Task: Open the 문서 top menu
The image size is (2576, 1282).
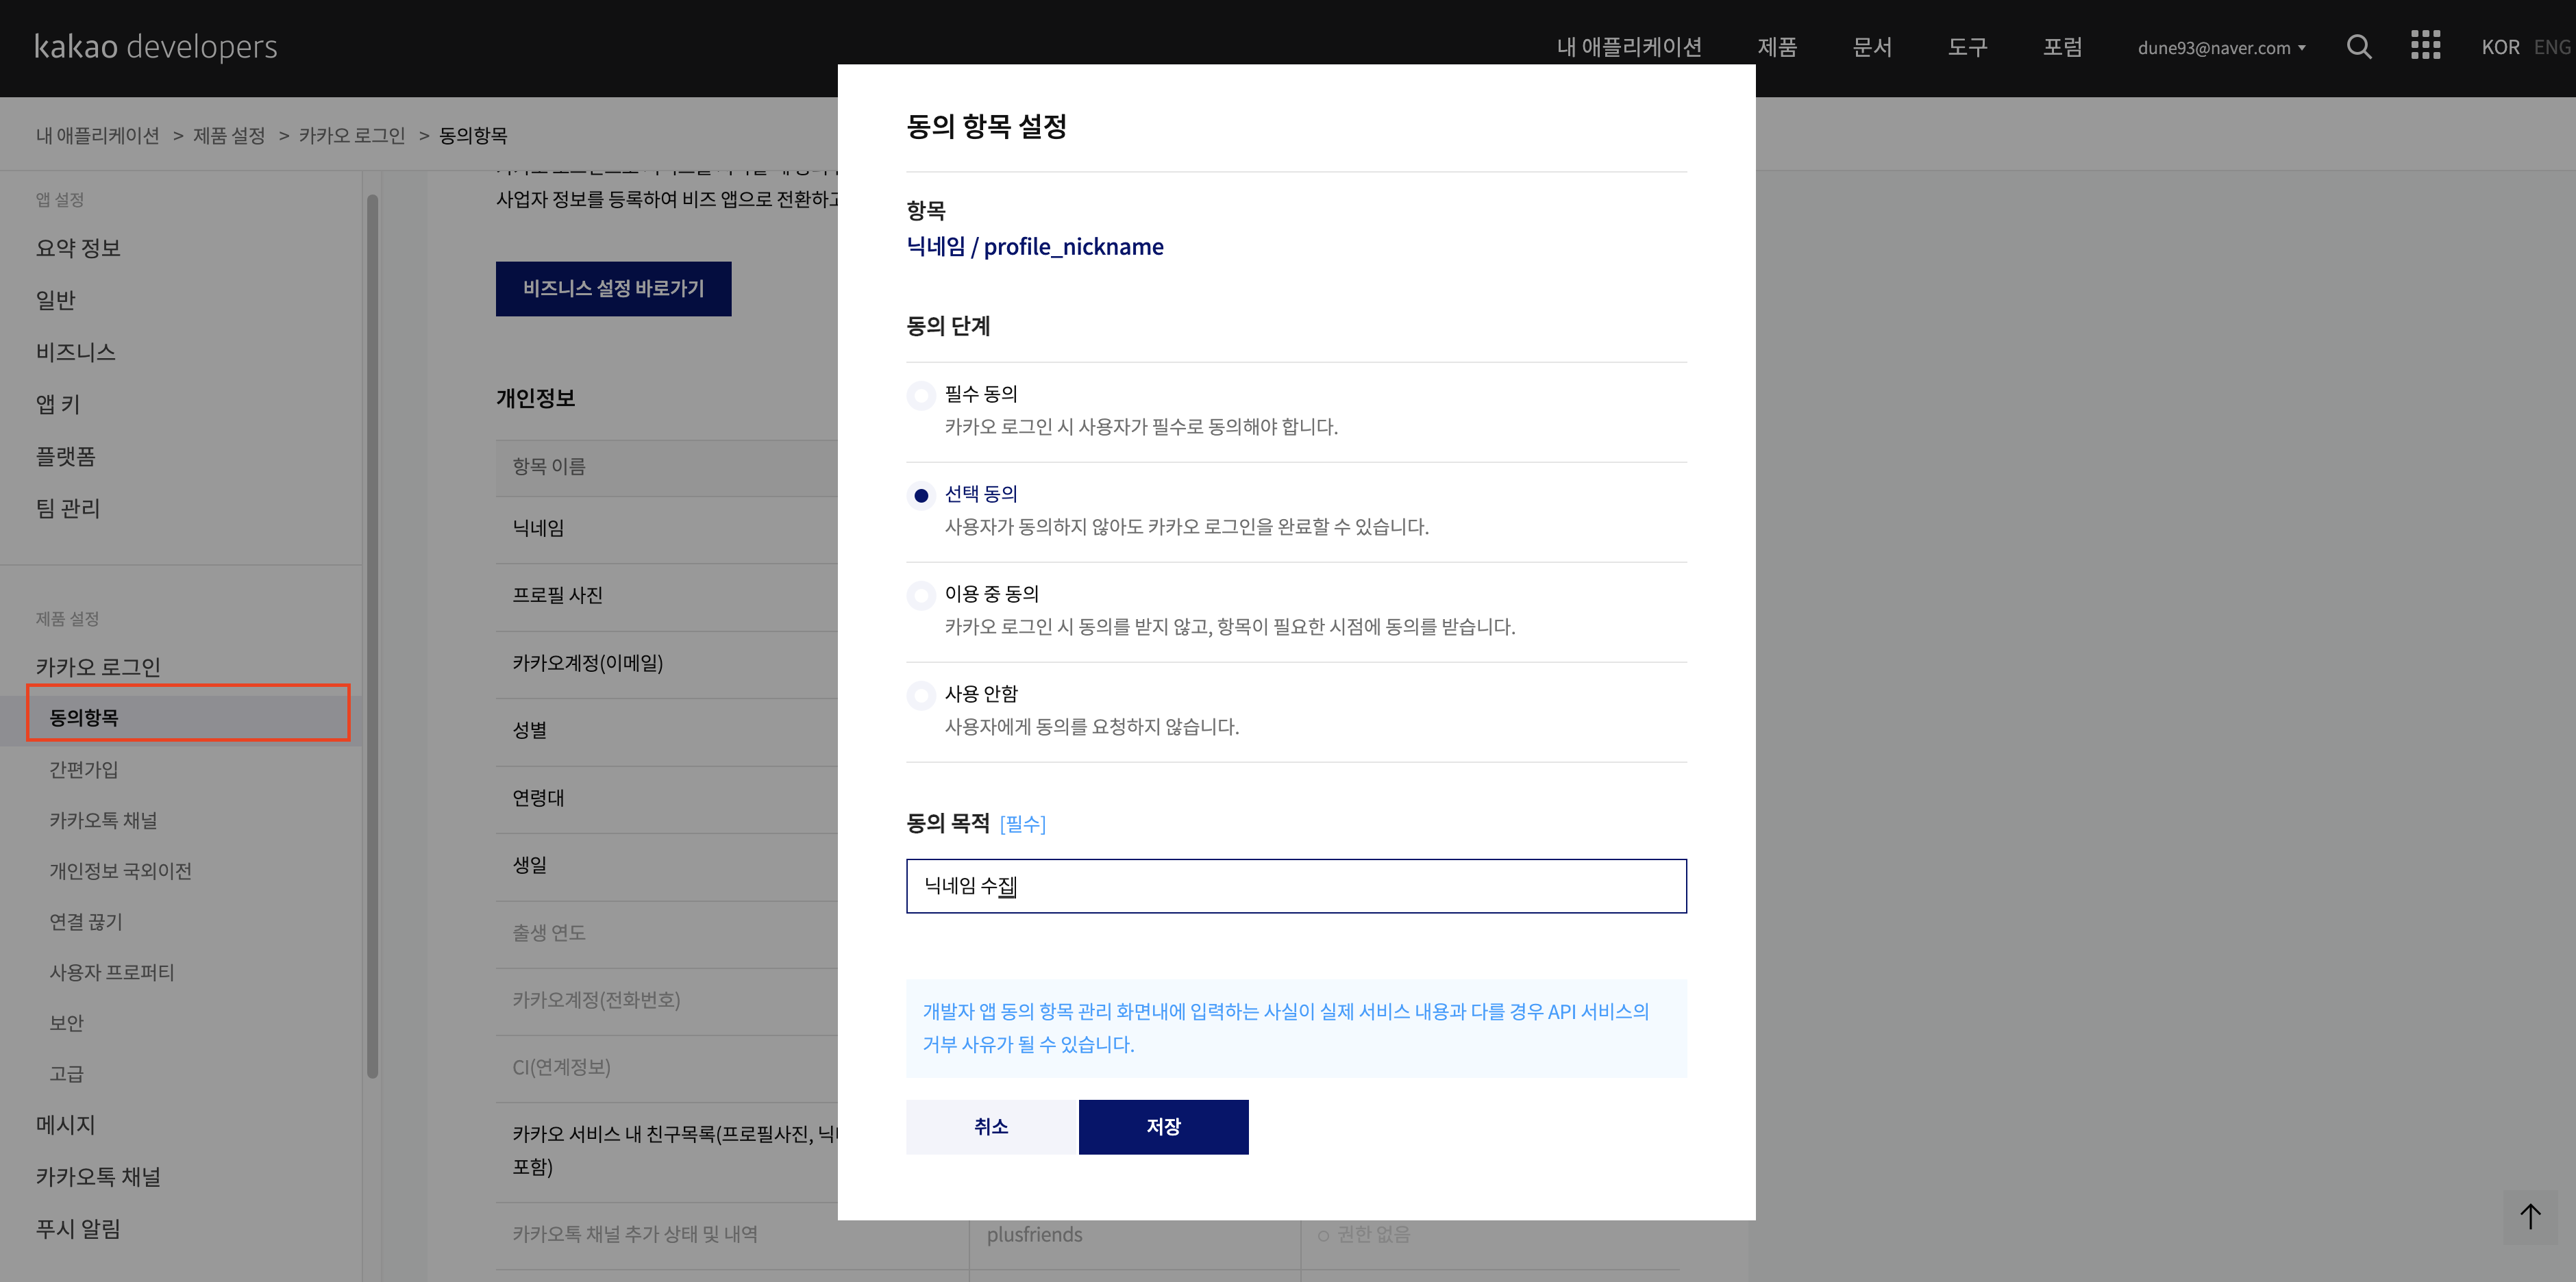Action: coord(1872,47)
